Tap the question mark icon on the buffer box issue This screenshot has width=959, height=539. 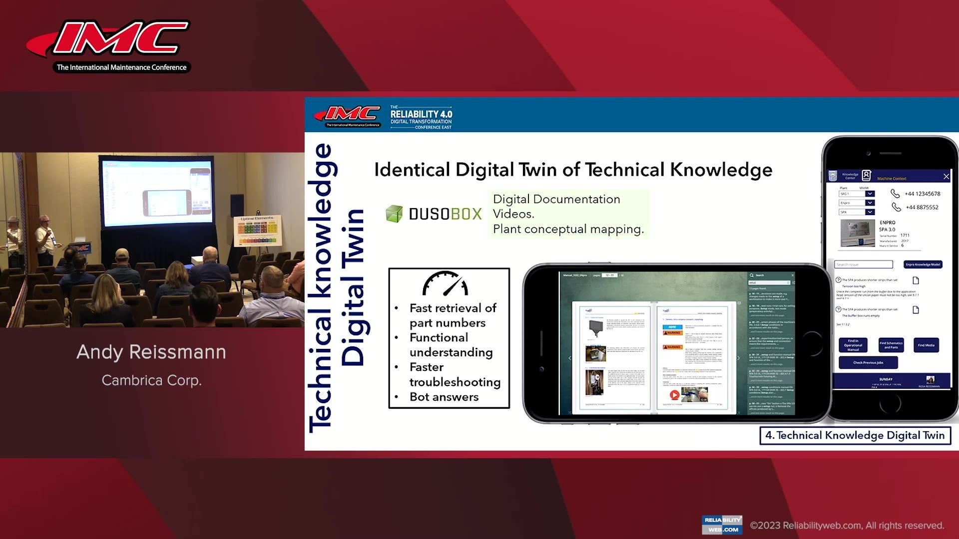(x=839, y=309)
